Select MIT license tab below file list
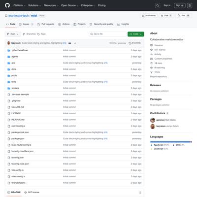 [32, 193]
